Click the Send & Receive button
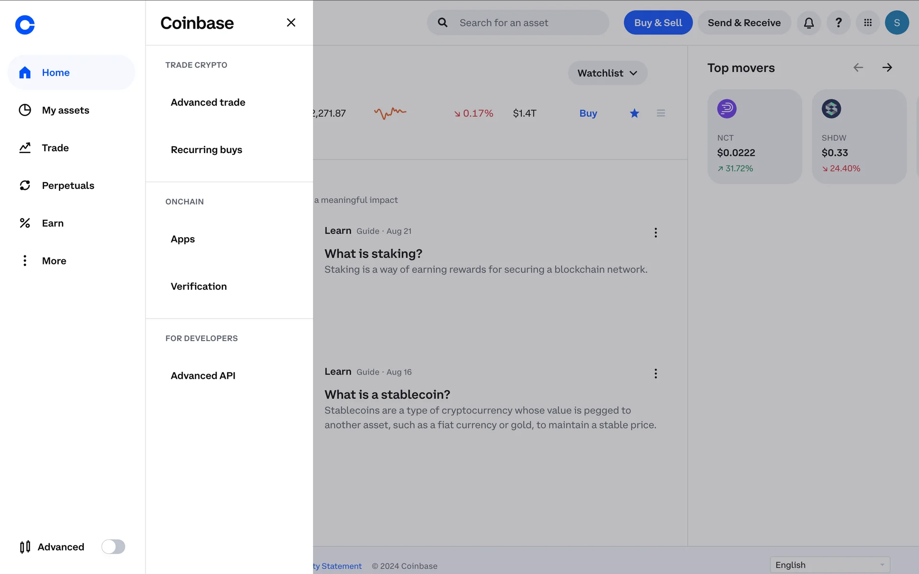 (x=744, y=22)
